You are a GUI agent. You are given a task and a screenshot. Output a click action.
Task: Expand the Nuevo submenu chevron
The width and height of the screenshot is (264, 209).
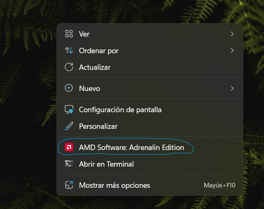click(232, 88)
